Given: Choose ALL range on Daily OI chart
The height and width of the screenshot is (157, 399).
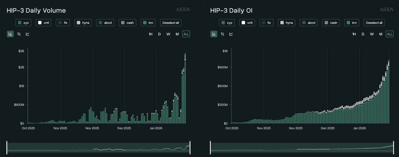Looking at the screenshot, I should [x=390, y=34].
